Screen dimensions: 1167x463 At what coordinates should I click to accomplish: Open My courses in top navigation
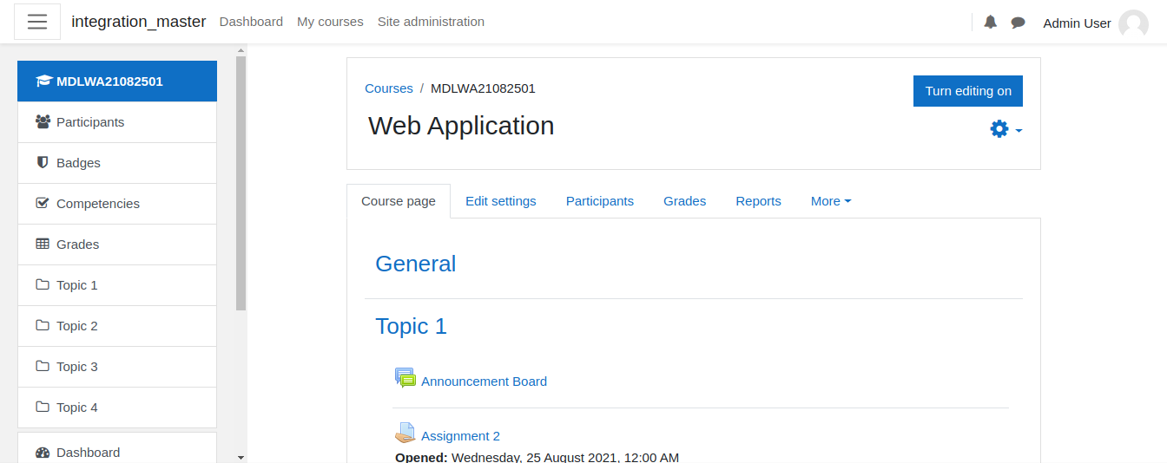pyautogui.click(x=330, y=22)
